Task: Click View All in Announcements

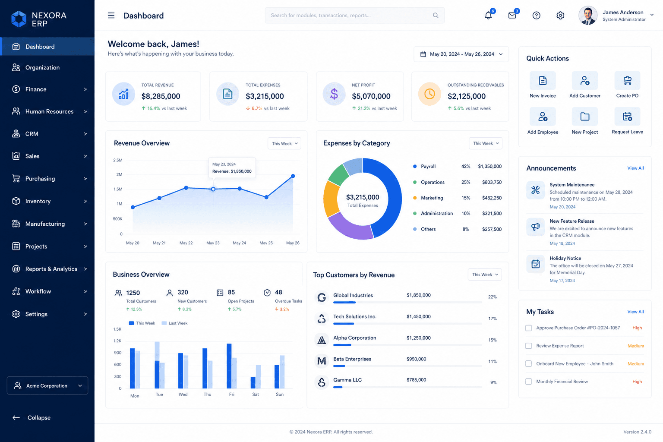Action: (635, 168)
